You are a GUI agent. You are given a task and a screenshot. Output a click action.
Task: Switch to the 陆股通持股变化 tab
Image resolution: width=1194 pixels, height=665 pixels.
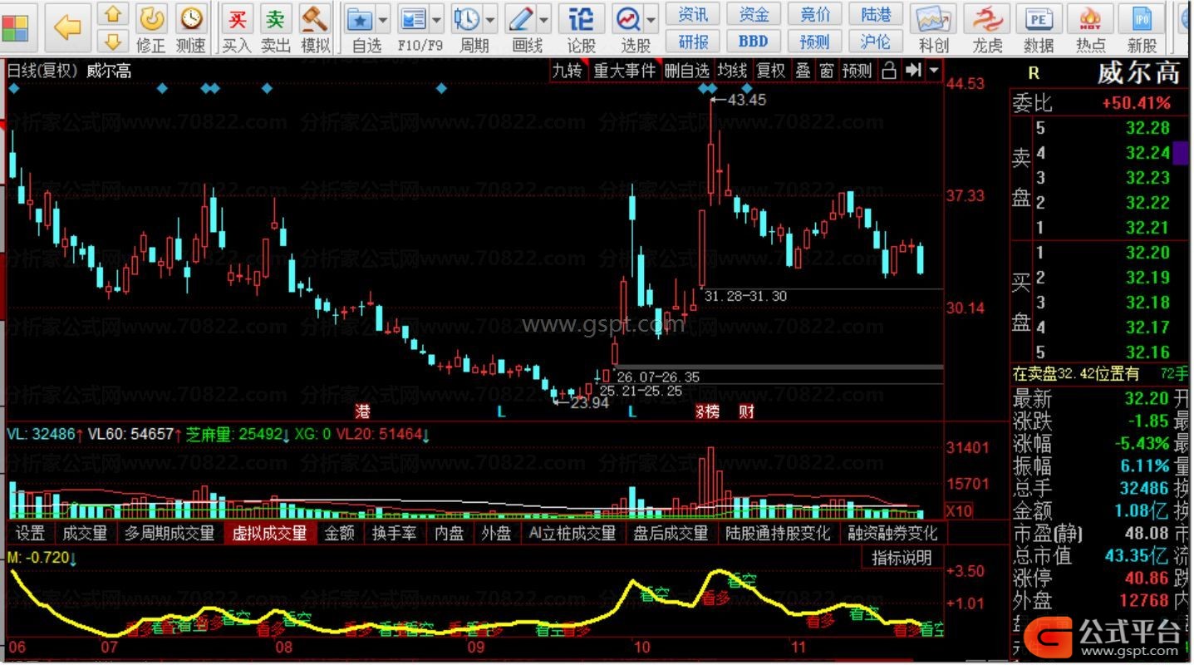[778, 533]
